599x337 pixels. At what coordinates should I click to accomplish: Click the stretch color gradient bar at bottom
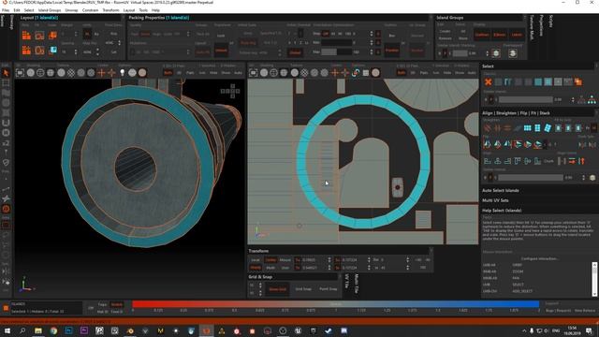pyautogui.click(x=335, y=304)
